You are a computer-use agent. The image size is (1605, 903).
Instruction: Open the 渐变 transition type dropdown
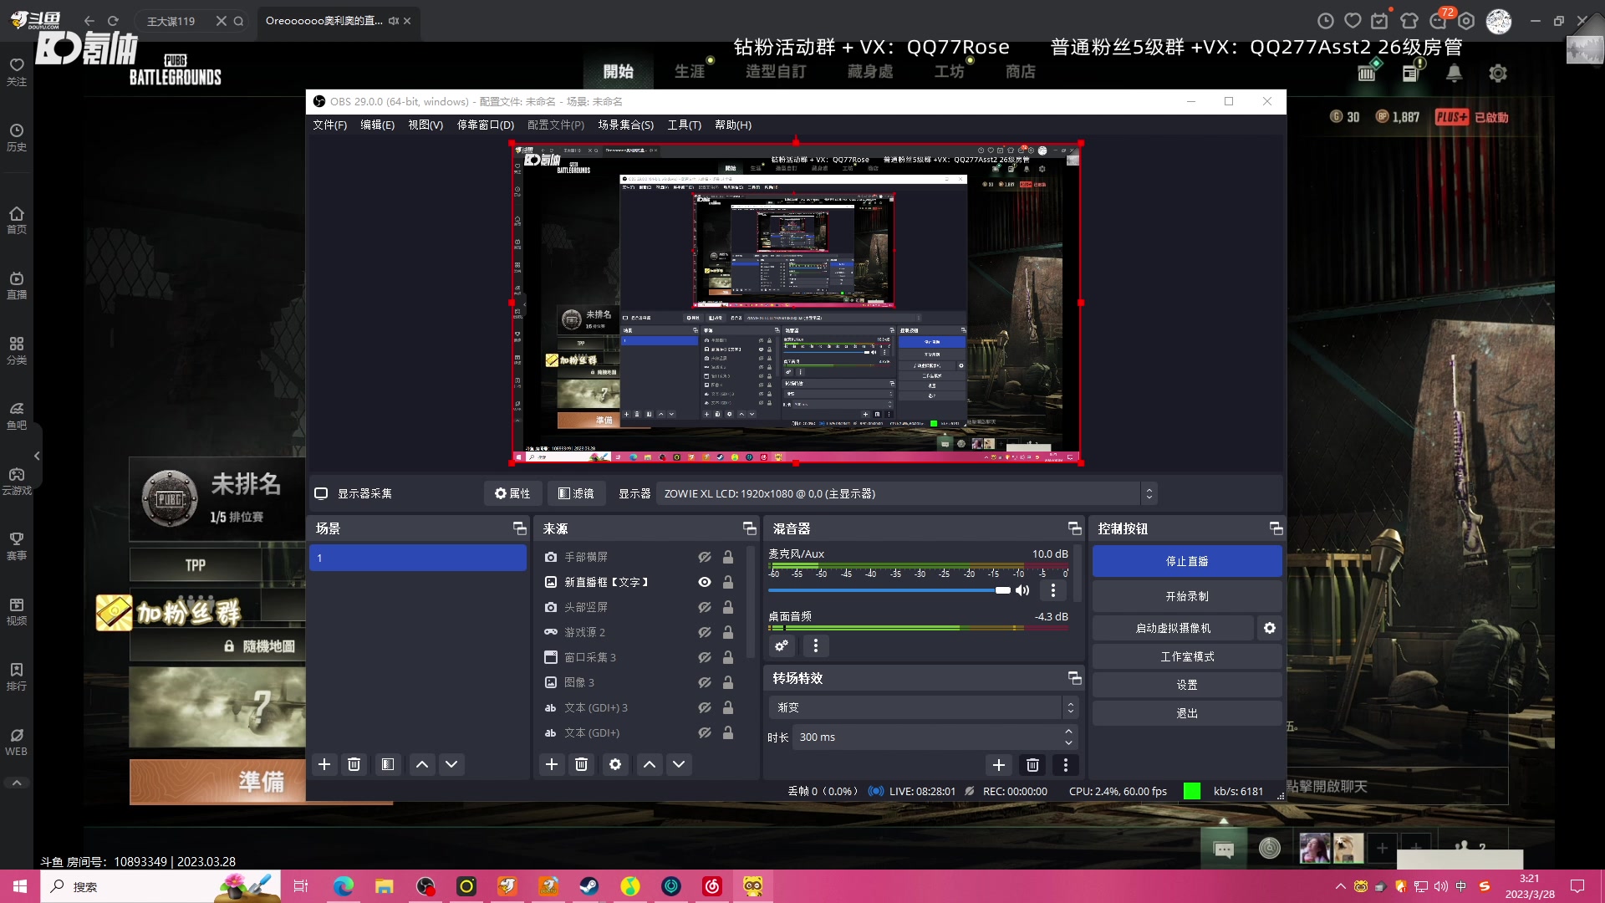coord(923,707)
